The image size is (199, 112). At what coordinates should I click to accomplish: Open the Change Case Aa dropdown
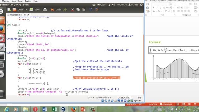159,11
